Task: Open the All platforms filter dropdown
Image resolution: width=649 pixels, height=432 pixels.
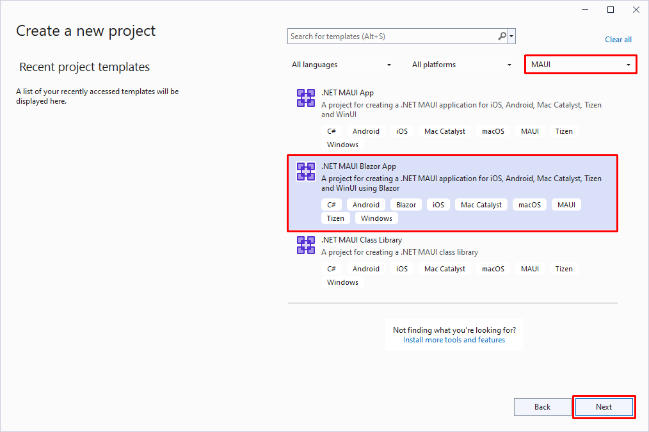Action: point(461,65)
